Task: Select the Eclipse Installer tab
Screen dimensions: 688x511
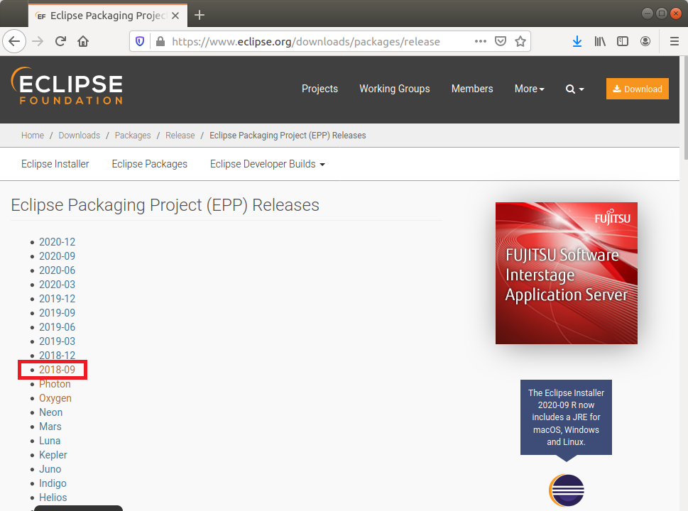Action: pos(55,164)
